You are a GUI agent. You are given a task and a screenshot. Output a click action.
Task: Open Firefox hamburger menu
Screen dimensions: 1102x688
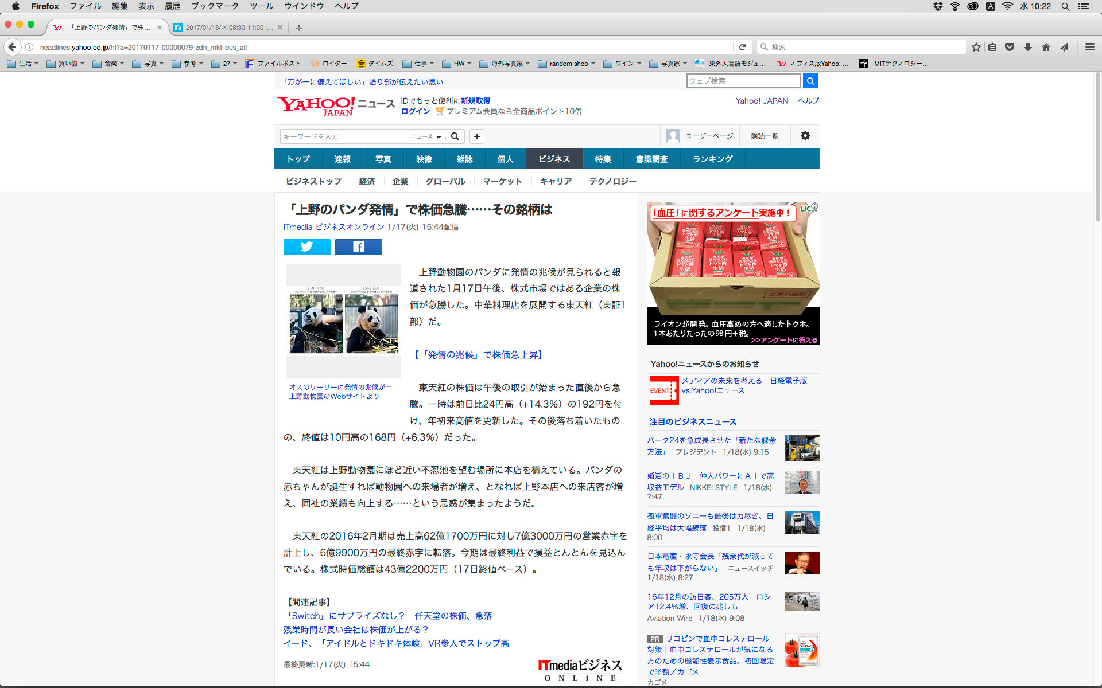pyautogui.click(x=1089, y=47)
